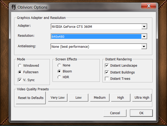Click the Antialiasing: label
Viewport: 167px width, 126px height.
click(x=27, y=46)
